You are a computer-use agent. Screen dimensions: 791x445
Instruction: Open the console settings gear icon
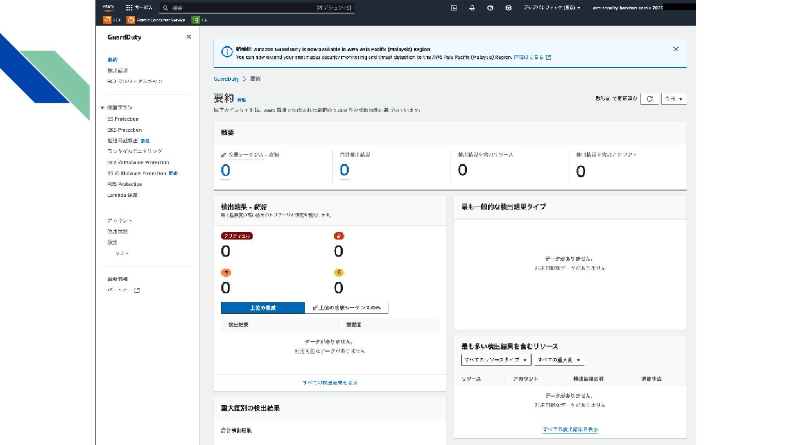[x=508, y=8]
